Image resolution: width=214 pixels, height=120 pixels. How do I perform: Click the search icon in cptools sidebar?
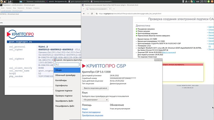click(x=57, y=64)
